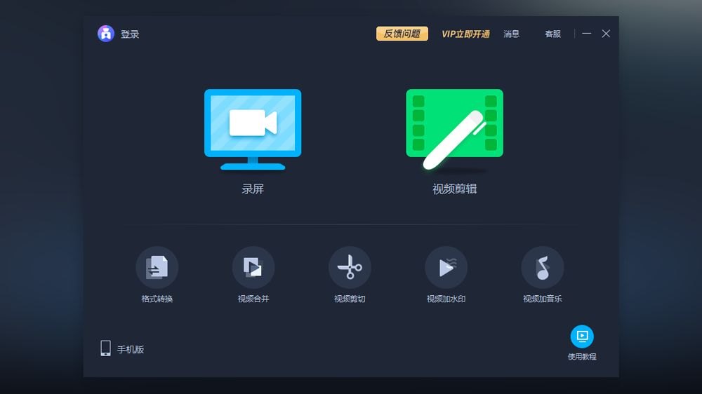
Task: Open the 客服 customer service item
Action: [x=553, y=34]
